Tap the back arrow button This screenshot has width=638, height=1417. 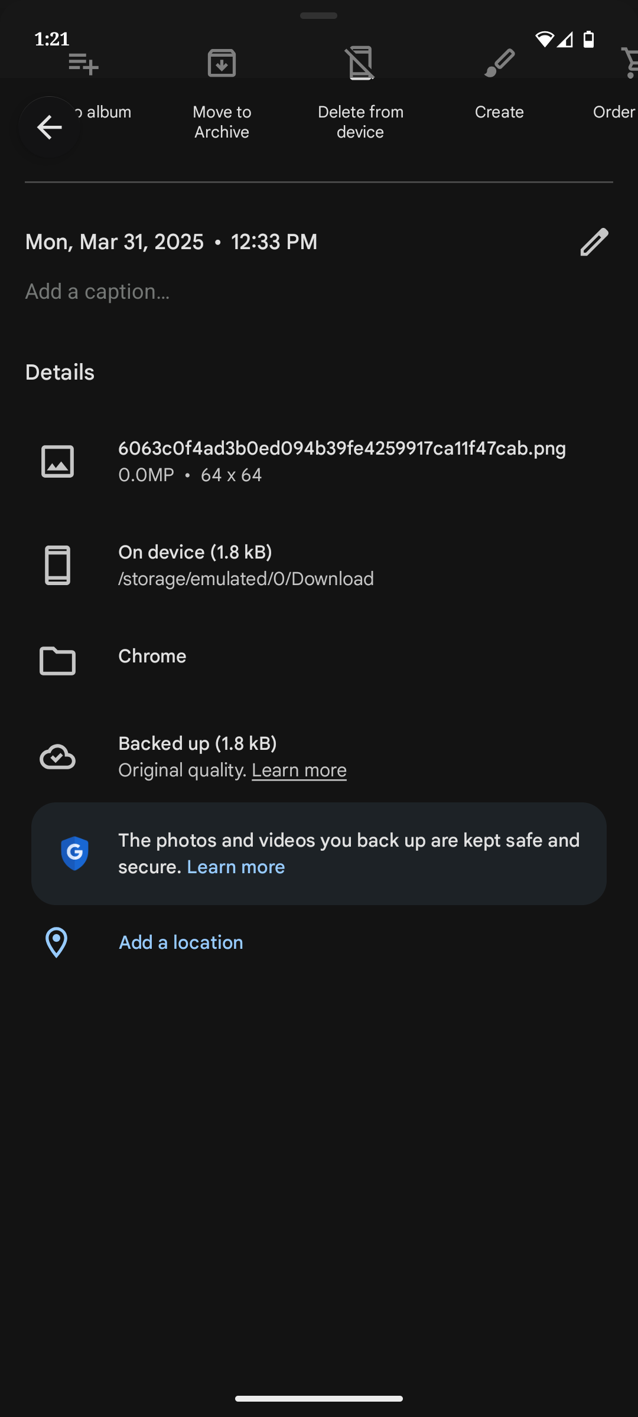[x=50, y=127]
